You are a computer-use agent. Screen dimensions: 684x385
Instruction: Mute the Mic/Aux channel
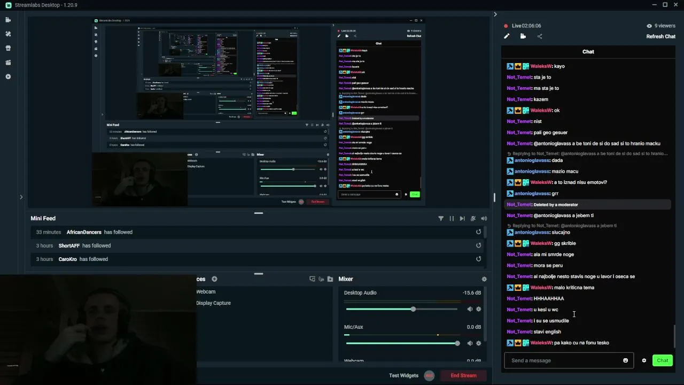coord(470,343)
